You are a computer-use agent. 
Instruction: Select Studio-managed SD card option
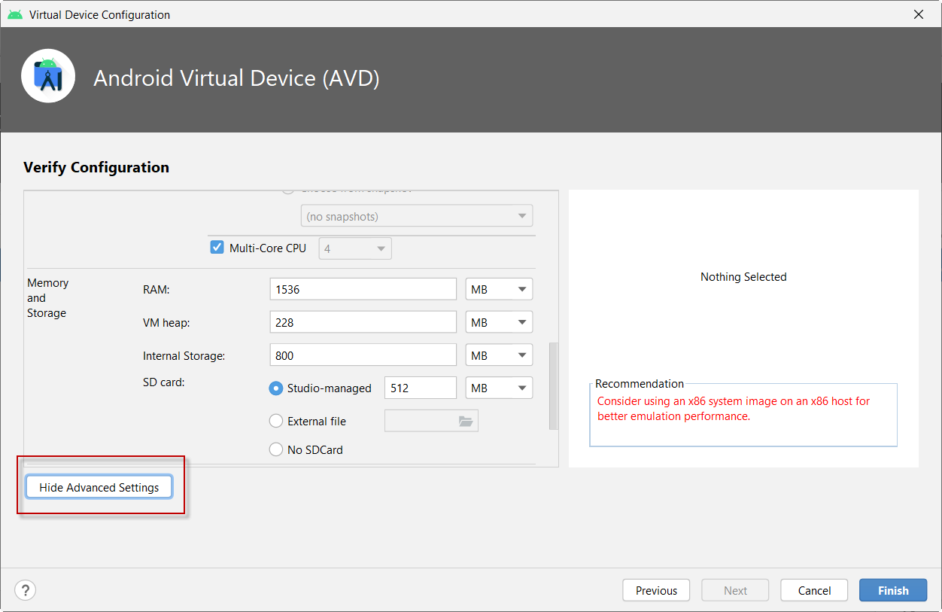(x=276, y=388)
